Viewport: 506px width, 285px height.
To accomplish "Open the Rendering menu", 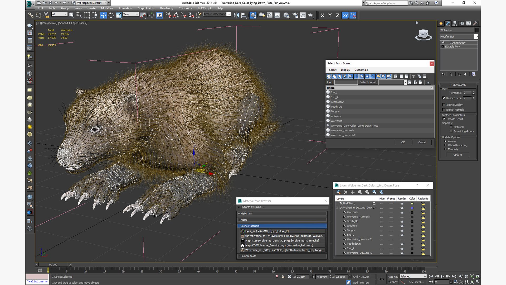I will coord(167,8).
